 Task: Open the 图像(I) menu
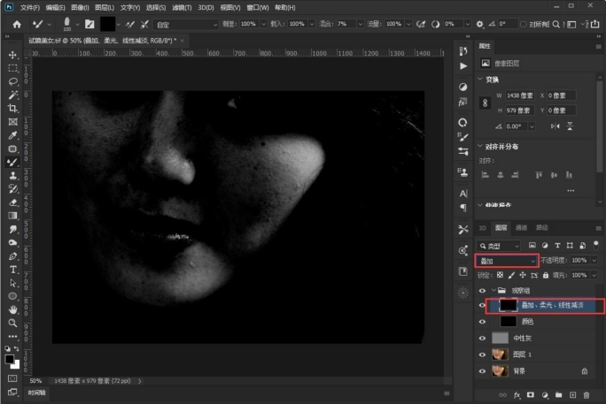coord(80,7)
